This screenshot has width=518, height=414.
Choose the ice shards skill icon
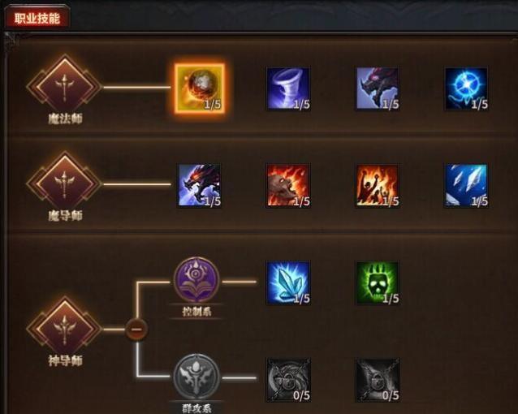pos(466,186)
